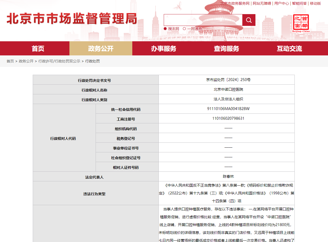Select the paragraph starting 当事人提供口腔种植医疗服务
This screenshot has height=242, width=328.
click(x=227, y=225)
